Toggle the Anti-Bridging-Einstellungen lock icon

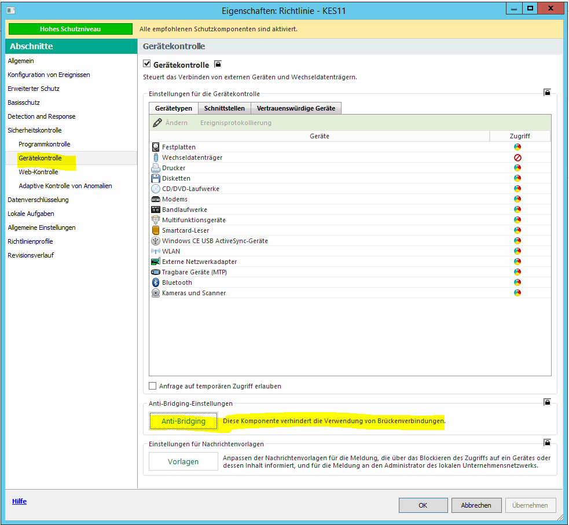coord(546,402)
